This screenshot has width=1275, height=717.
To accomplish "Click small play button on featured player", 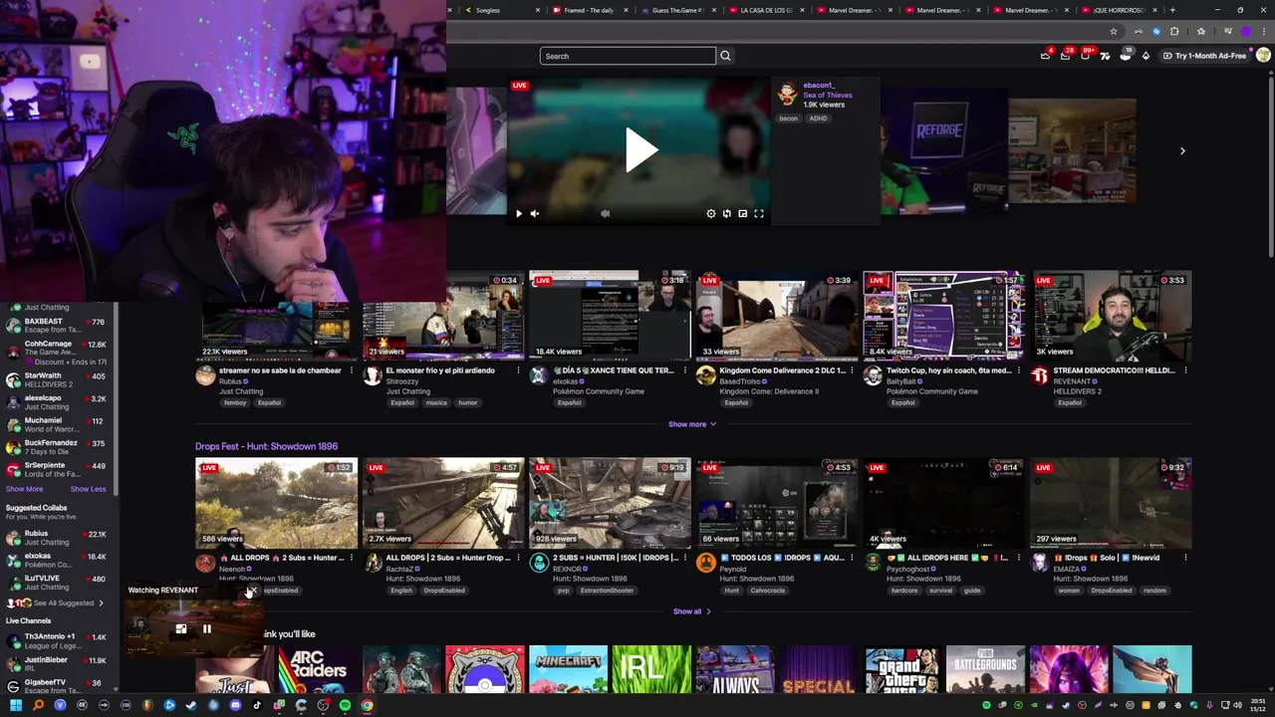I will tap(518, 213).
